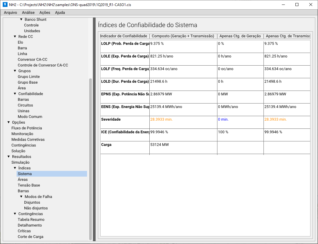Open the Arquivo menu
The height and width of the screenshot is (244, 318).
[10, 13]
